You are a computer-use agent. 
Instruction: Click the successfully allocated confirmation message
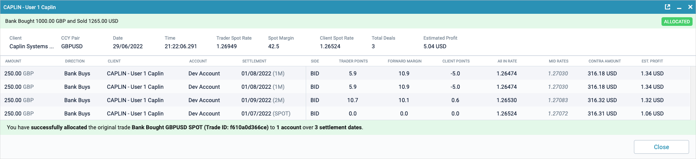pyautogui.click(x=185, y=128)
